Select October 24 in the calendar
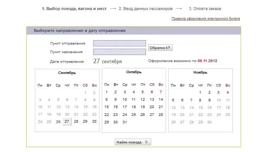The height and width of the screenshot is (152, 270). pyautogui.click(x=125, y=114)
